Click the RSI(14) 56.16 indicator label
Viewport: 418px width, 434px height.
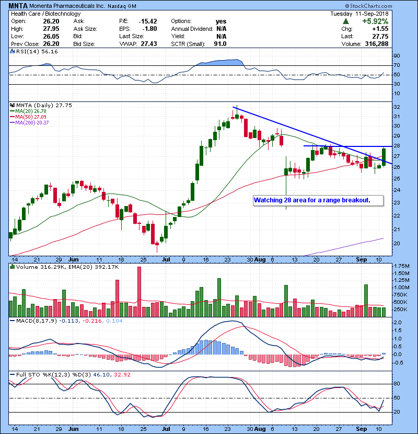(37, 51)
